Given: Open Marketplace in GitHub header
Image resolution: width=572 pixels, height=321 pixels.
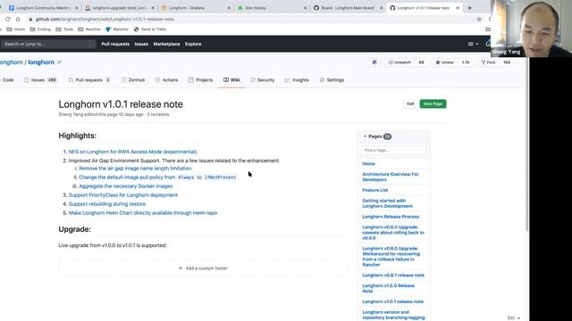Looking at the screenshot, I should click(166, 44).
